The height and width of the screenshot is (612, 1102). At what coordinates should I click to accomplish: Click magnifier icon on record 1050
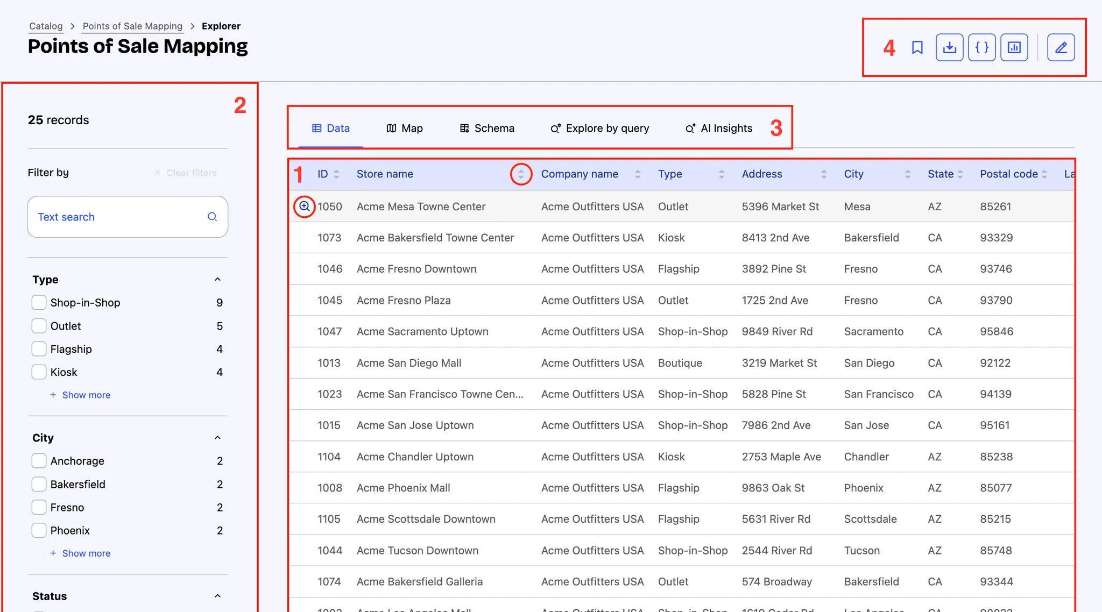pyautogui.click(x=305, y=207)
